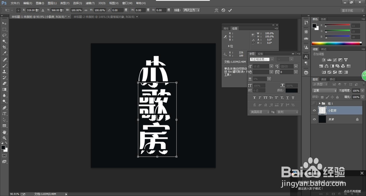Switch to the 段落 paragraph tab
The image size is (366, 196).
click(x=260, y=54)
